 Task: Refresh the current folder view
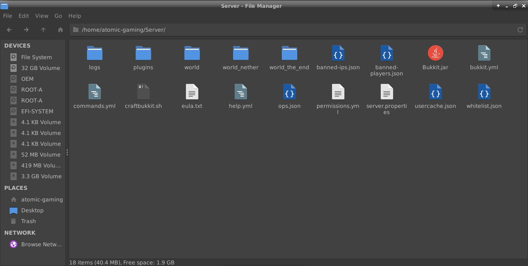tap(520, 30)
